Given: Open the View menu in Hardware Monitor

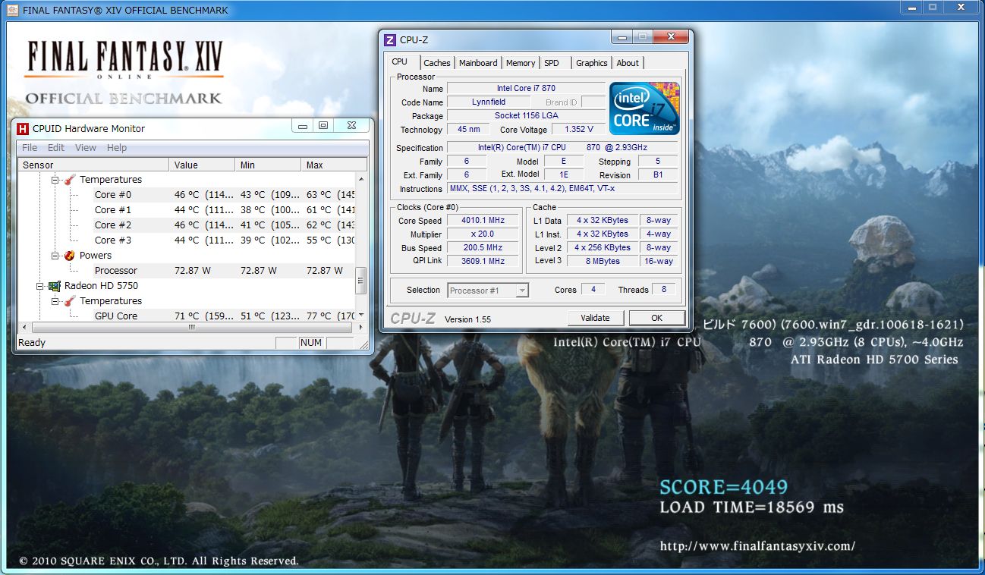Looking at the screenshot, I should [86, 148].
